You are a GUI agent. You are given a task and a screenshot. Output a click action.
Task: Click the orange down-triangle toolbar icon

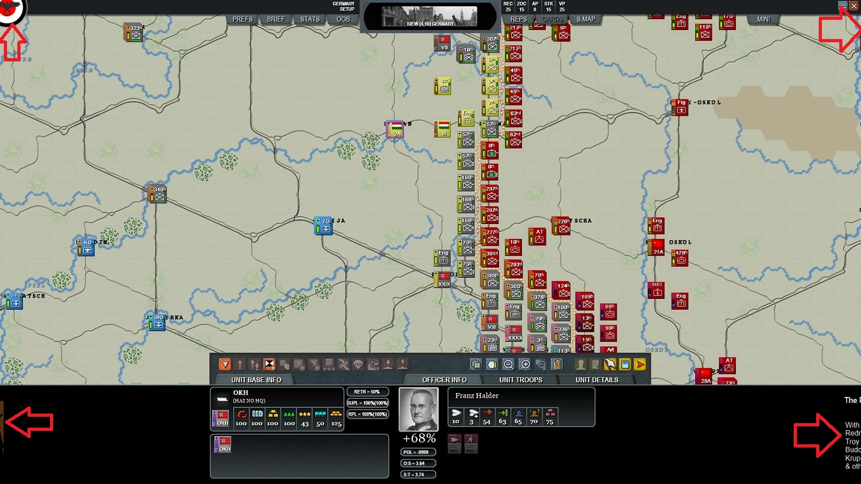(225, 364)
